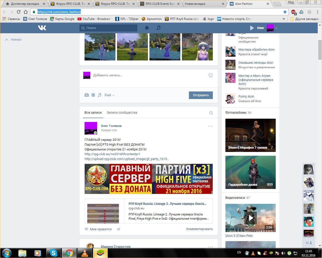
Task: Click the browser address bar
Action: pos(159,12)
